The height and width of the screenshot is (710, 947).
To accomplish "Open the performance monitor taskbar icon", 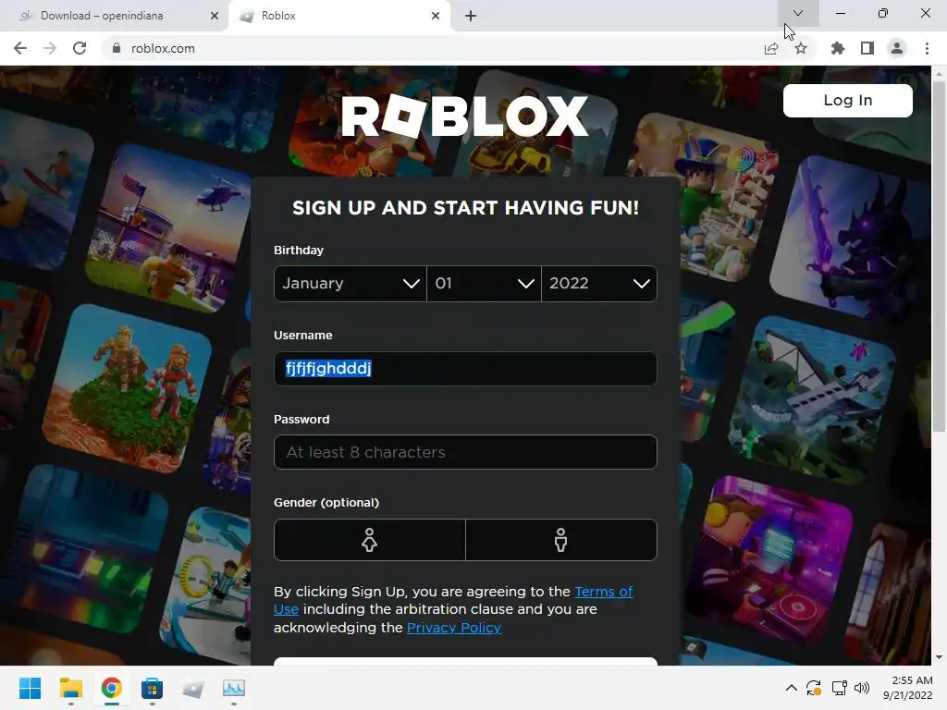I will pyautogui.click(x=234, y=688).
